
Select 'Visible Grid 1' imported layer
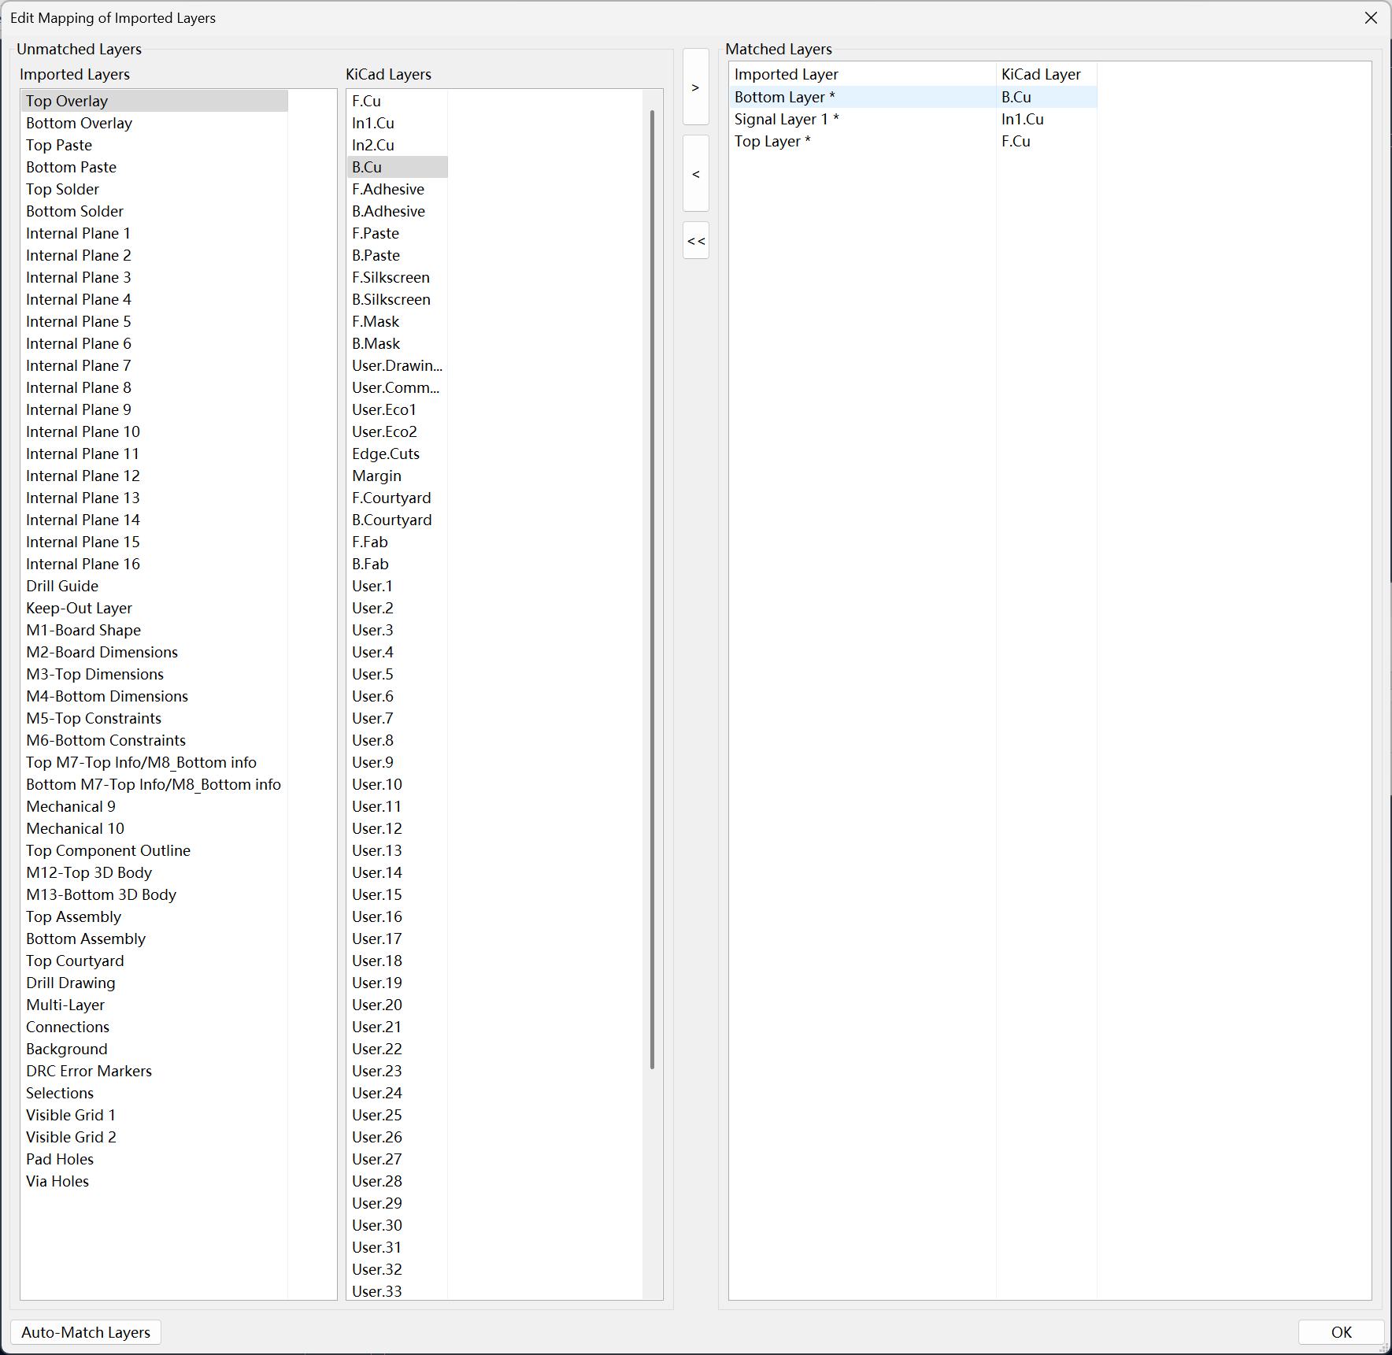pos(154,1115)
